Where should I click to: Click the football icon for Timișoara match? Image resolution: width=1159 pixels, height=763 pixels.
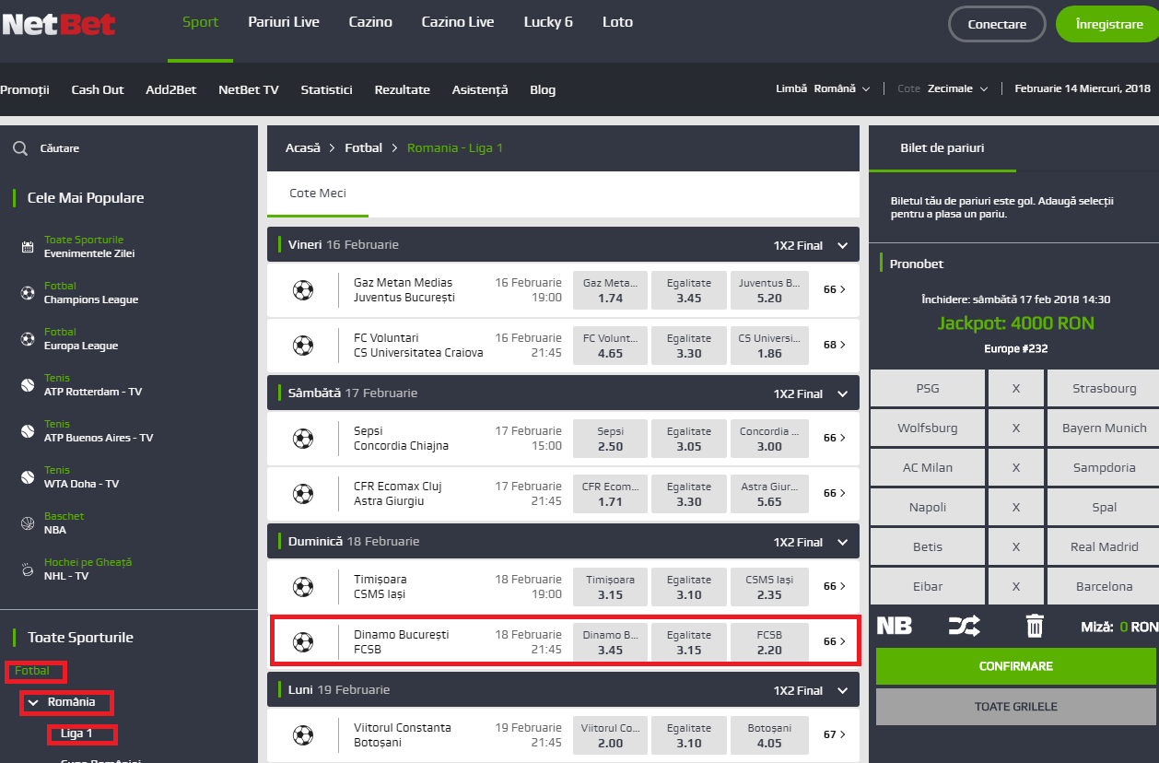[x=303, y=587]
